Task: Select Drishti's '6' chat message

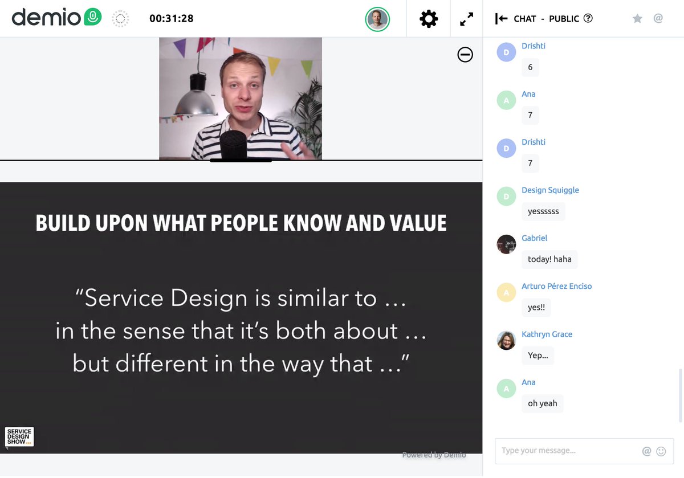Action: [530, 67]
